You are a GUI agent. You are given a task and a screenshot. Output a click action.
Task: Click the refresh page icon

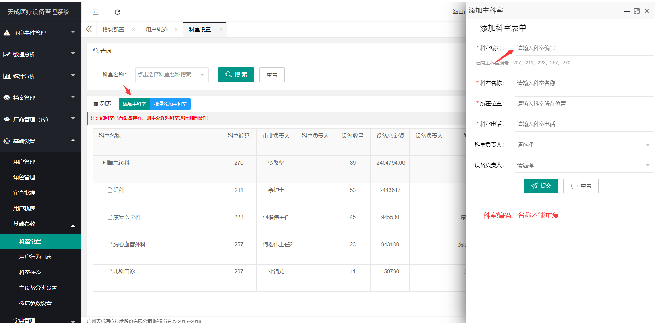(x=117, y=12)
